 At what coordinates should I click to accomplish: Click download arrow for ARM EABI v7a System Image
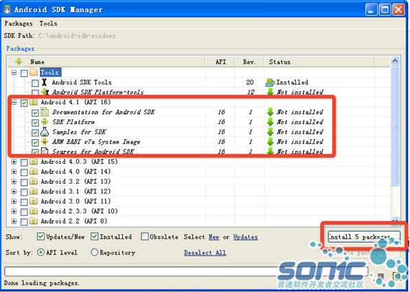point(271,142)
